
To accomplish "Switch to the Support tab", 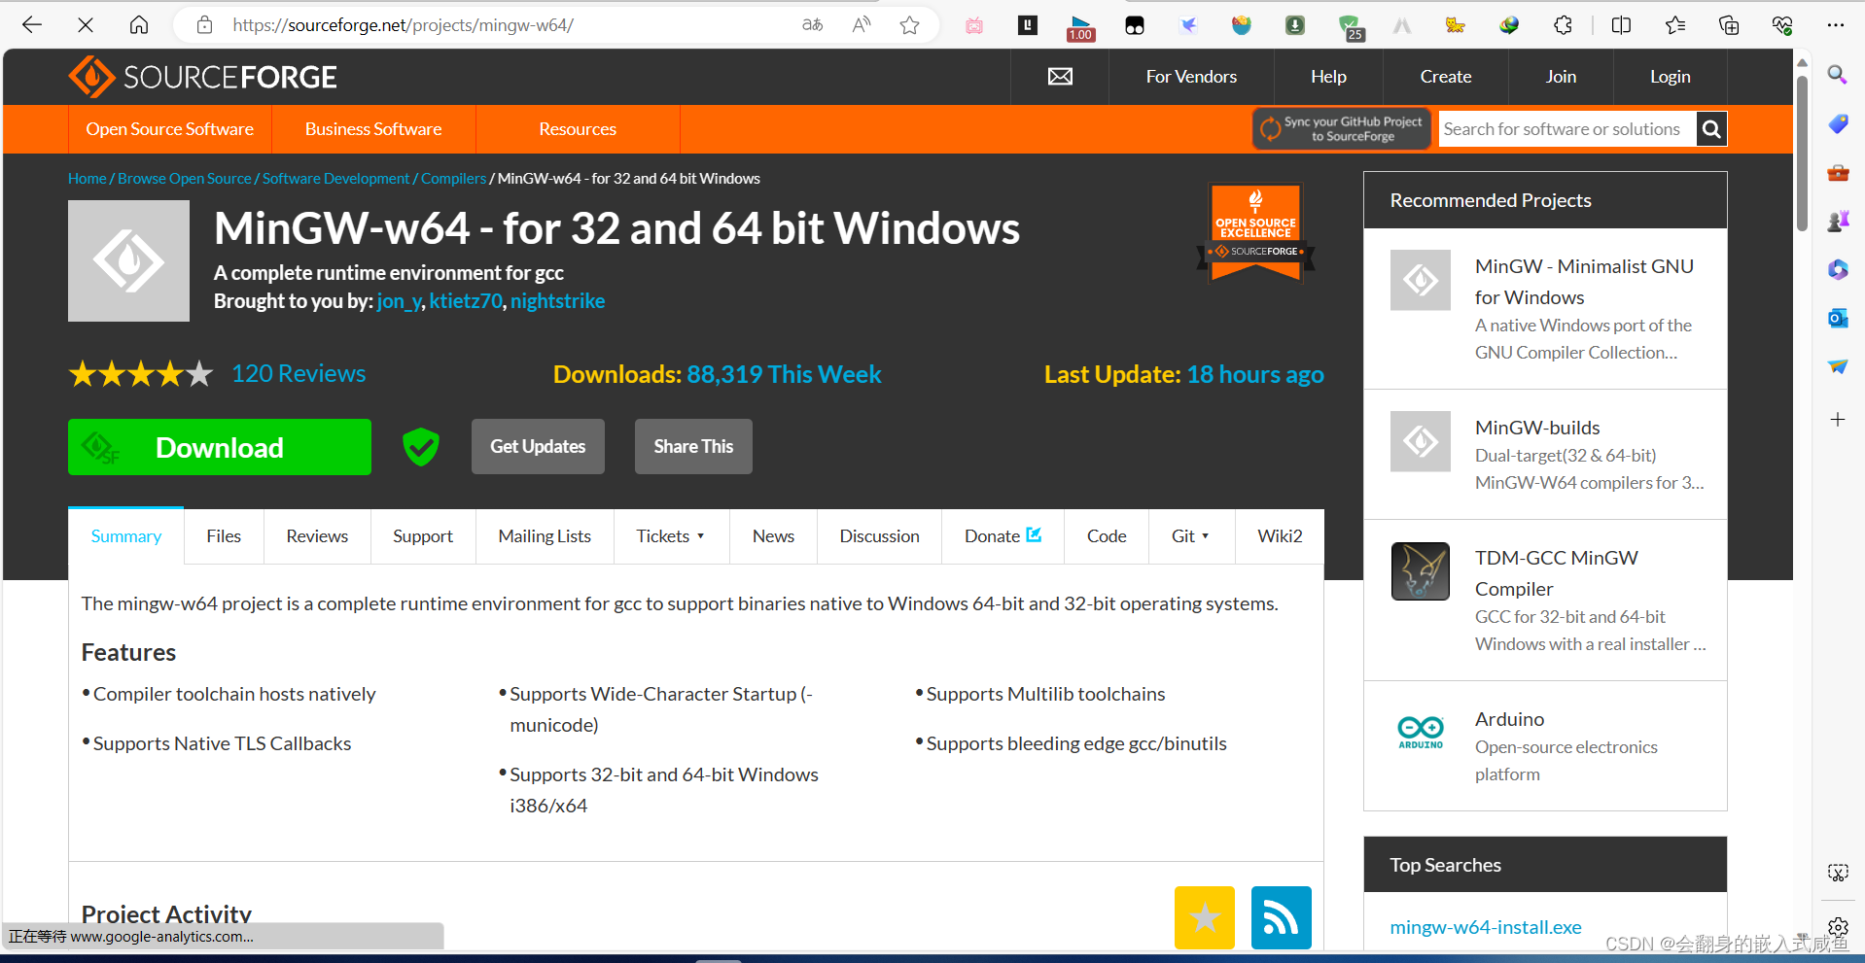I will 423,536.
